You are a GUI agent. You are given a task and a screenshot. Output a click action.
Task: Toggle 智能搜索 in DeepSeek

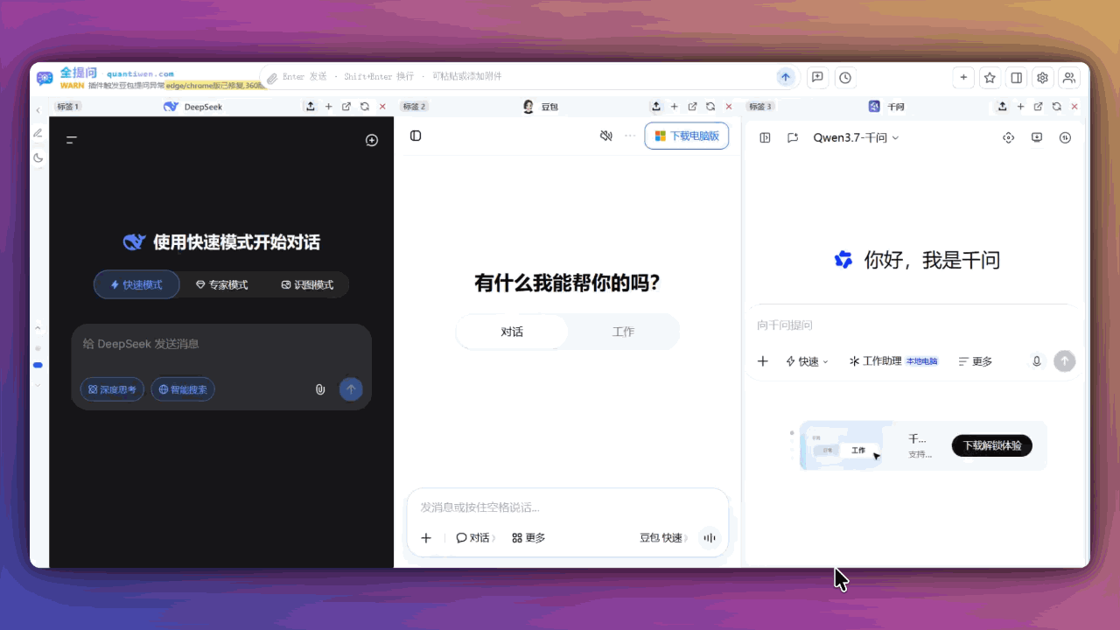(183, 389)
